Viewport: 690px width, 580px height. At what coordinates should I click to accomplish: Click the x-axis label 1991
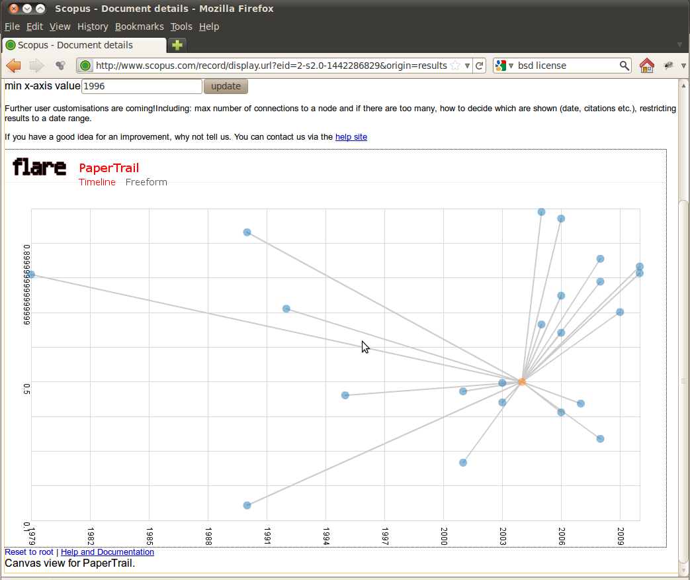point(267,536)
